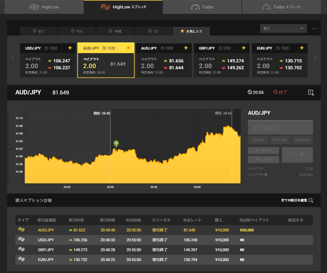
Task: Select the EUR/JPY 15分 card
Action: pos(279,61)
